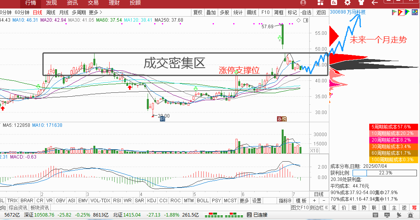Open the four-square layout grid icon
The image size is (420, 220).
tap(320, 3)
